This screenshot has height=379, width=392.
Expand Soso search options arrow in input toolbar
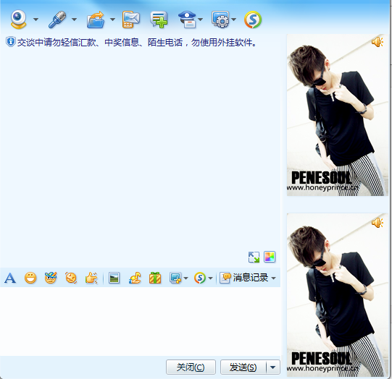pos(211,278)
